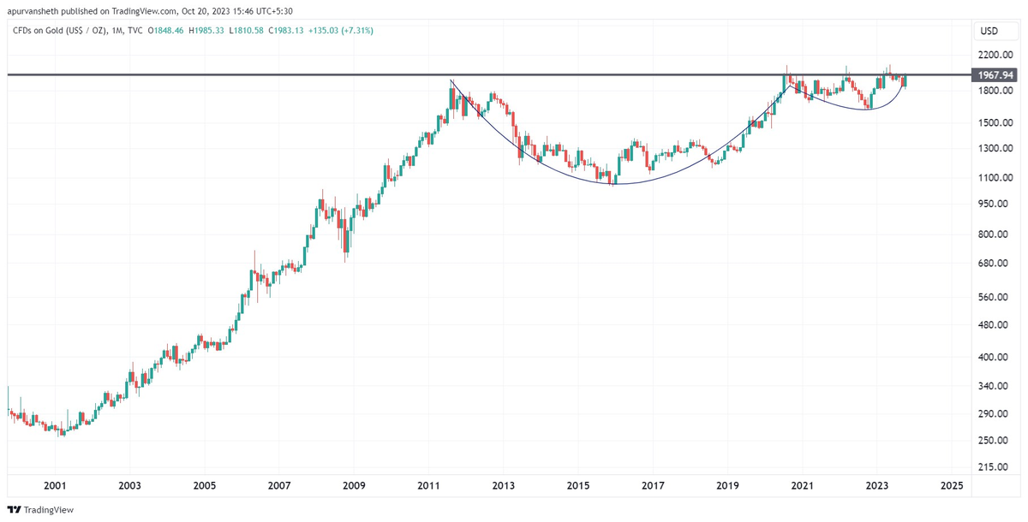Click the 2009 label on the time axis
The width and height of the screenshot is (1028, 522).
click(x=354, y=486)
